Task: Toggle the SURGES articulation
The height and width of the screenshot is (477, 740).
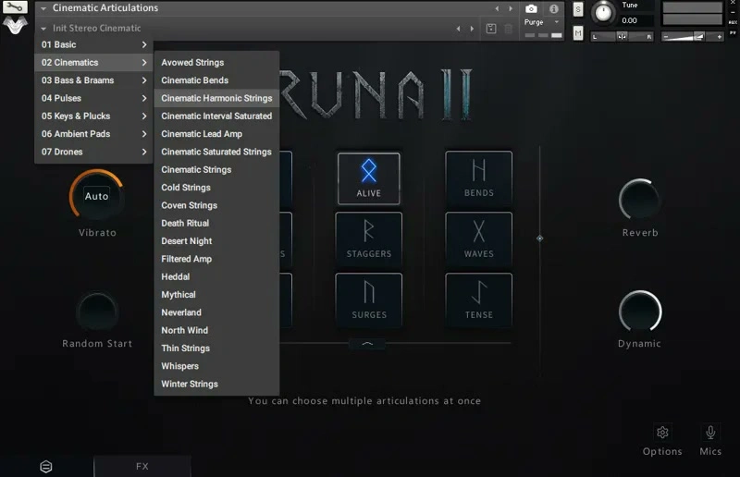Action: coord(368,300)
